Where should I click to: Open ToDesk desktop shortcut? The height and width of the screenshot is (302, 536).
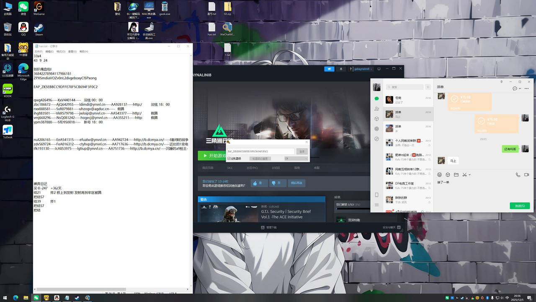coord(8,132)
